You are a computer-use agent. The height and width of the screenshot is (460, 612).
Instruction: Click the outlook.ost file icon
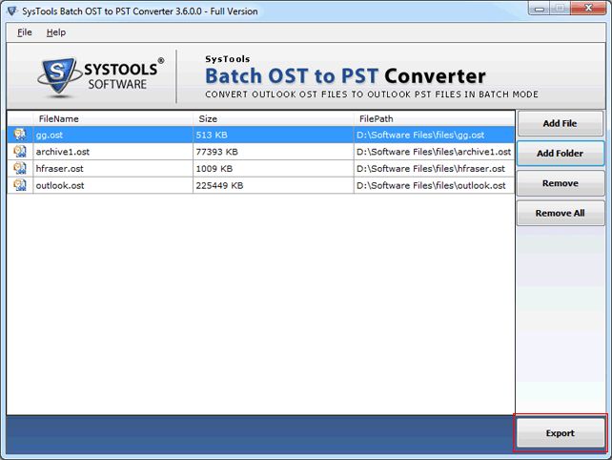coord(20,185)
